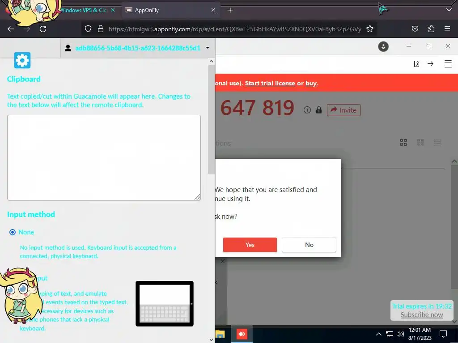
Task: Click Yes in the AnyDesk dialog
Action: (250, 245)
